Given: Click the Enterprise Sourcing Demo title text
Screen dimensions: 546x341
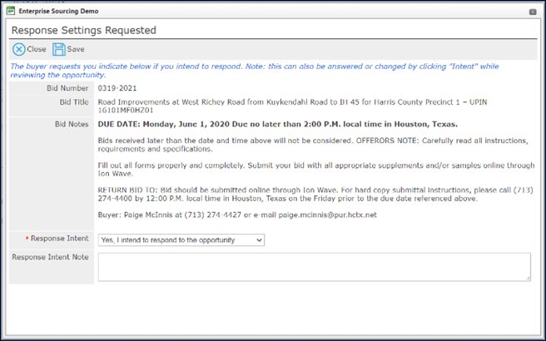Looking at the screenshot, I should [x=58, y=11].
